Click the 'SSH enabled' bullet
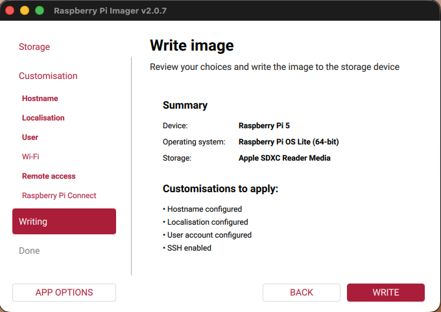 pos(187,248)
